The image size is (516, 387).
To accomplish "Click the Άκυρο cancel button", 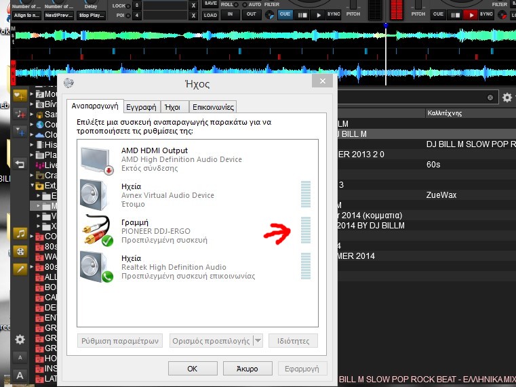I will pos(247,369).
